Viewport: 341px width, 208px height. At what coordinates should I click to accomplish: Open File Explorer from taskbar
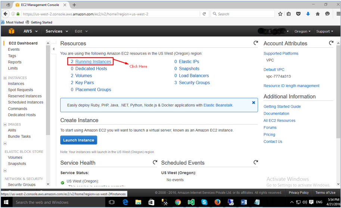tap(138, 202)
